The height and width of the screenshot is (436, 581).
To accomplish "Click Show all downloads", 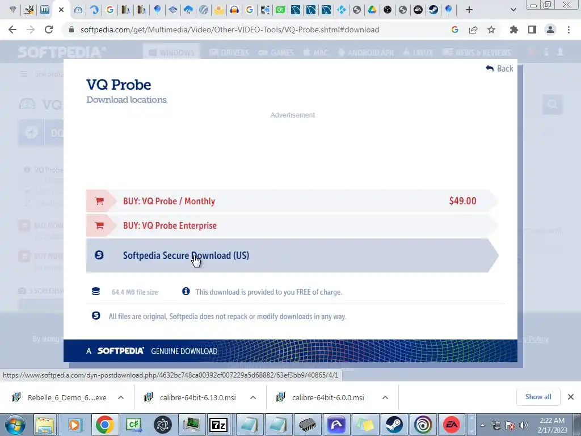I will point(538,397).
